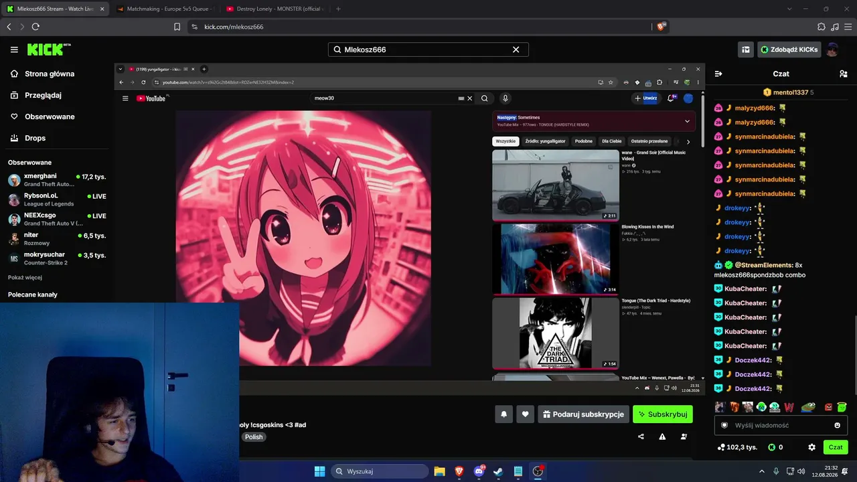Image resolution: width=857 pixels, height=482 pixels.
Task: Open Drops in sidebar
Action: 28,138
